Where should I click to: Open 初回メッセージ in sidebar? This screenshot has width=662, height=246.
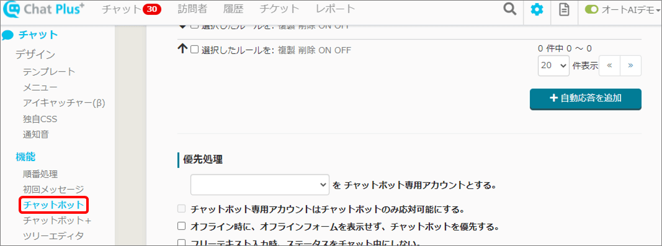point(53,190)
